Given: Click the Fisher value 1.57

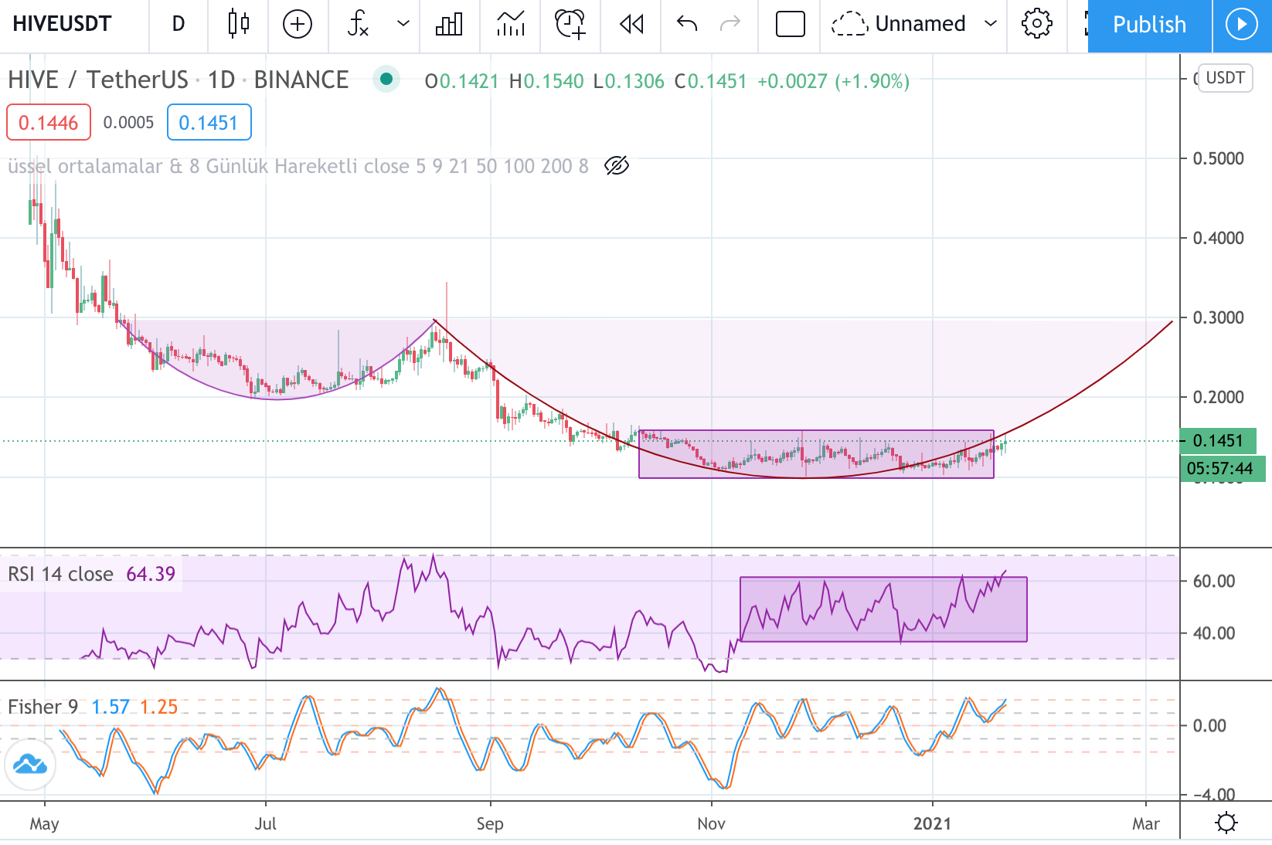Looking at the screenshot, I should [x=111, y=707].
